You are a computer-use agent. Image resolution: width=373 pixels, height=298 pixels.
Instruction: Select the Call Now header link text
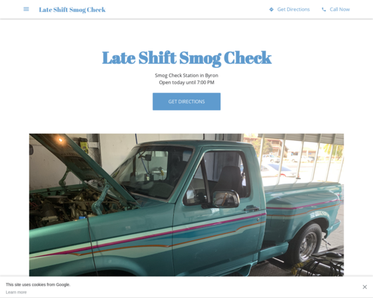pos(340,9)
